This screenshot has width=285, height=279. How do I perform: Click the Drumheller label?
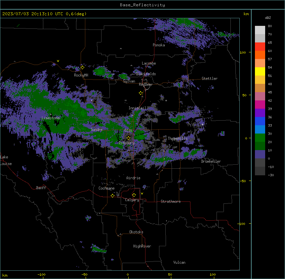tap(211, 161)
